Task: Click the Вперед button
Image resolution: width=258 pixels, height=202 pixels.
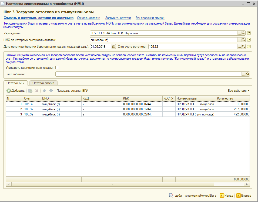Action: point(244,196)
